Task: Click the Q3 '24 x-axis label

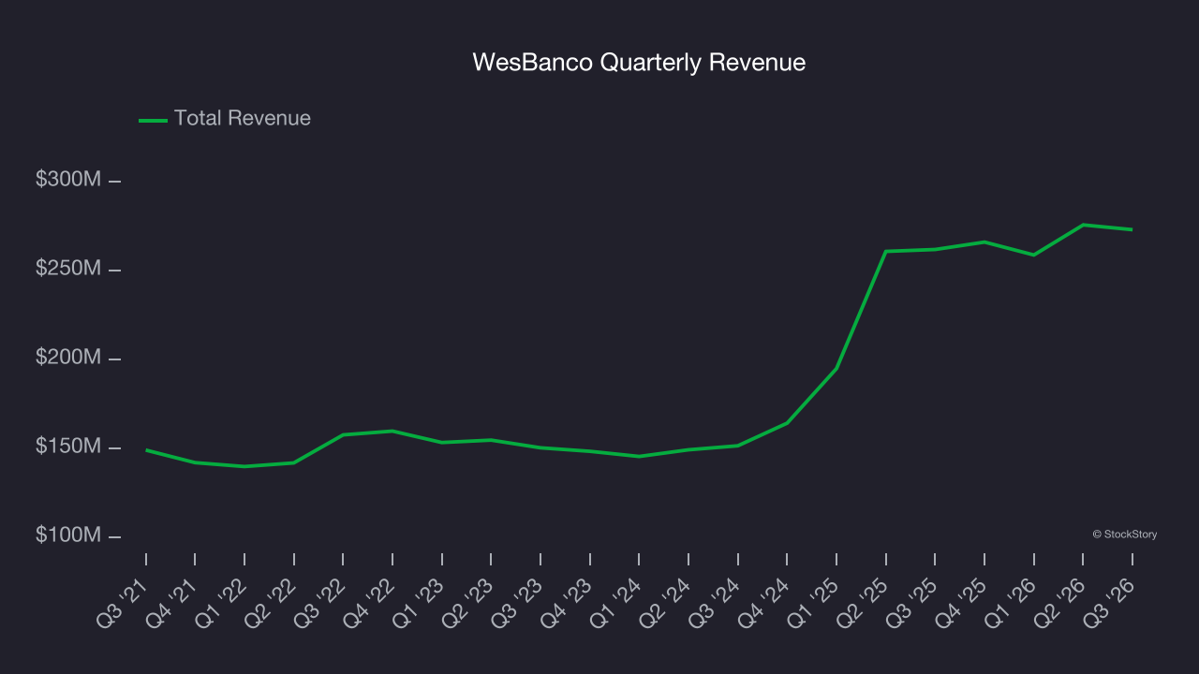Action: [x=715, y=603]
